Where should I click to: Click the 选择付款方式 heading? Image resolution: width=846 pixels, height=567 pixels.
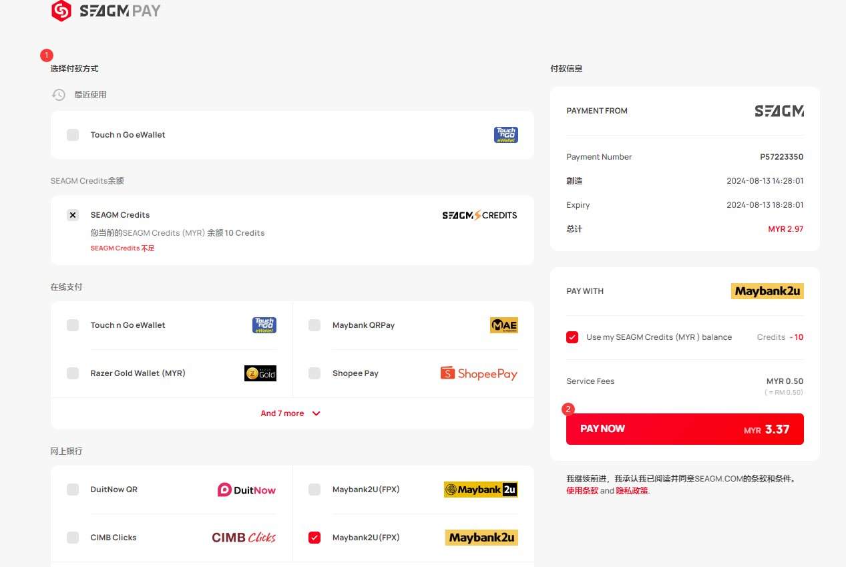74,69
